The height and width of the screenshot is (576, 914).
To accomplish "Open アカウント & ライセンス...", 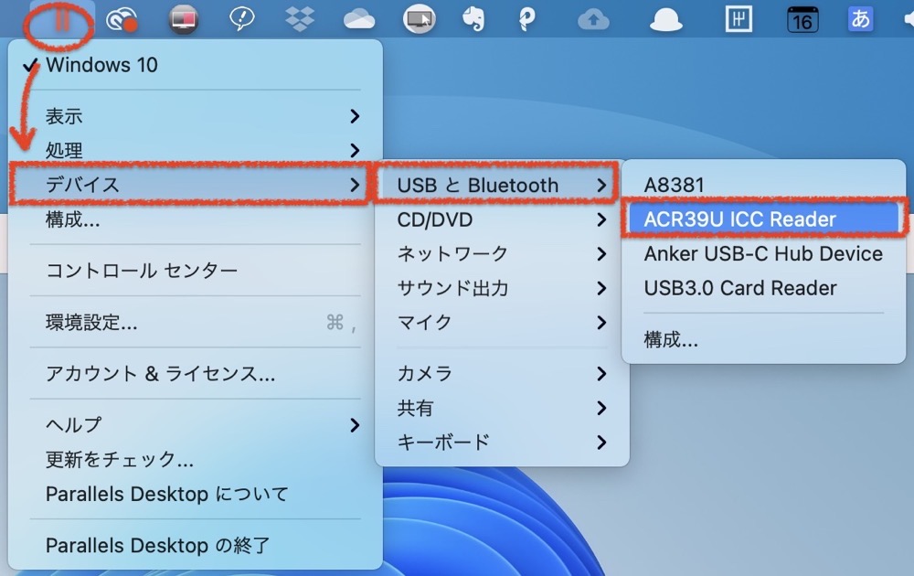I will (196, 374).
